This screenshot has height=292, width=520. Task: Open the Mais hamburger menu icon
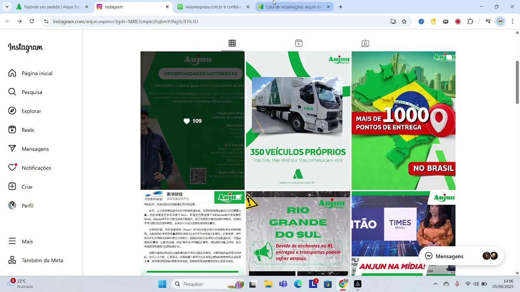[x=12, y=241]
